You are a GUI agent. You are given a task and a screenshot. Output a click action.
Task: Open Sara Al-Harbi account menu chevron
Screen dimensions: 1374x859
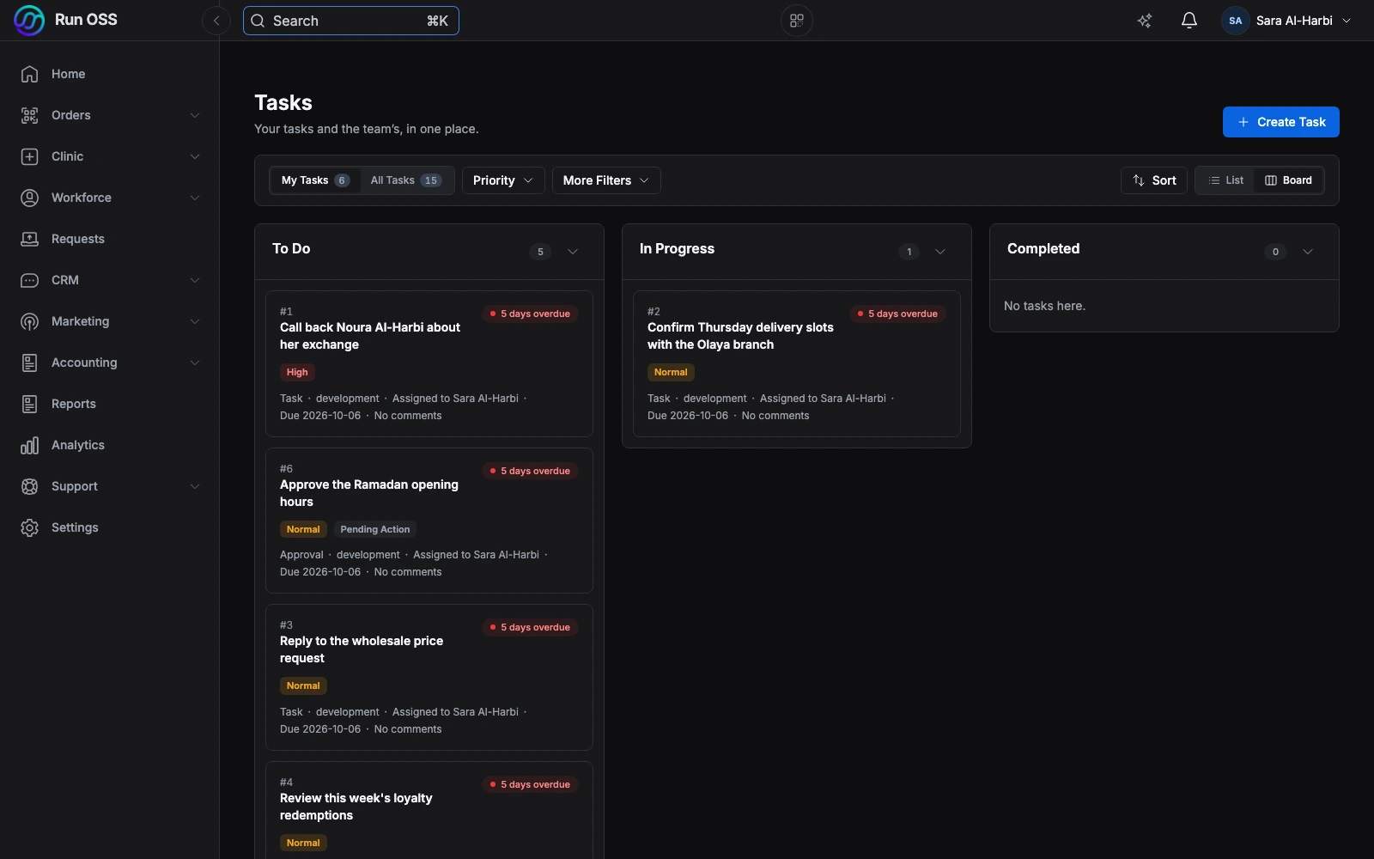click(x=1347, y=21)
